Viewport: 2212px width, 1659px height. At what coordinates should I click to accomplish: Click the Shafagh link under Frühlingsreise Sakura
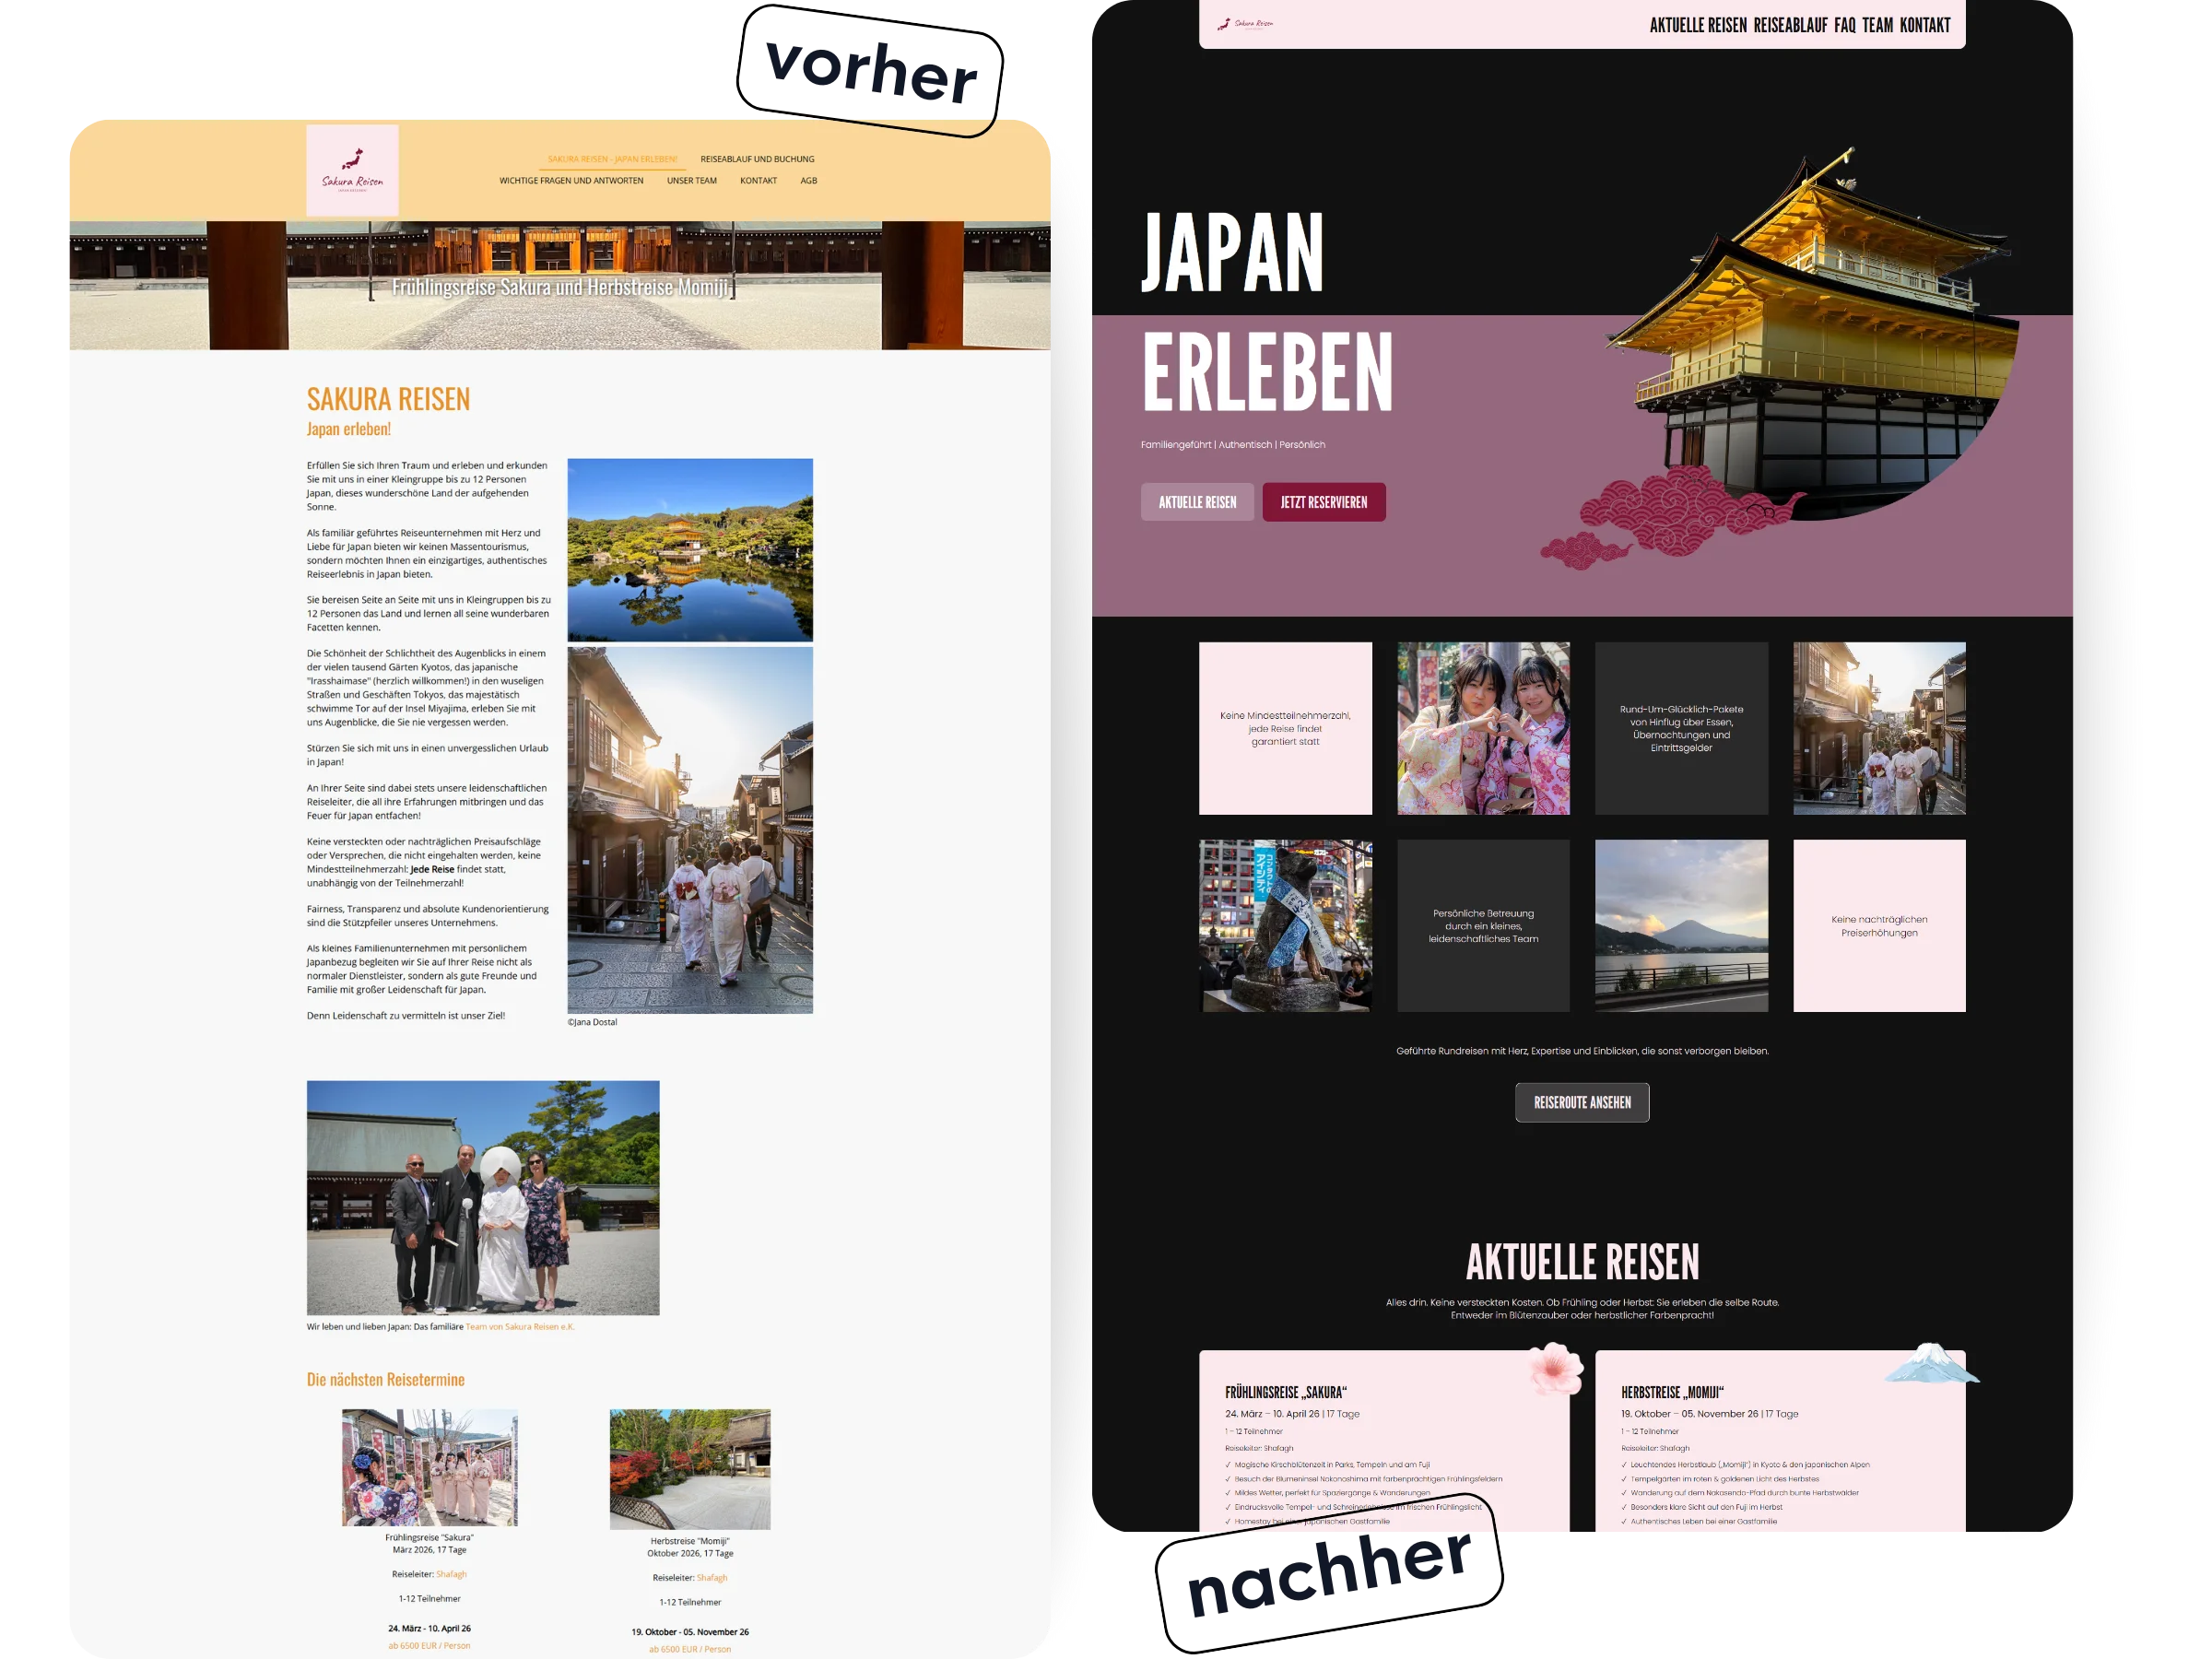[451, 1574]
